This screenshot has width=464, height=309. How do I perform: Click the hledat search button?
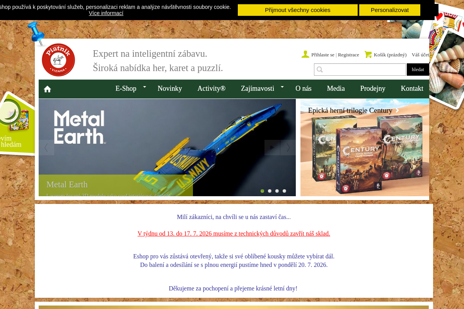(418, 70)
